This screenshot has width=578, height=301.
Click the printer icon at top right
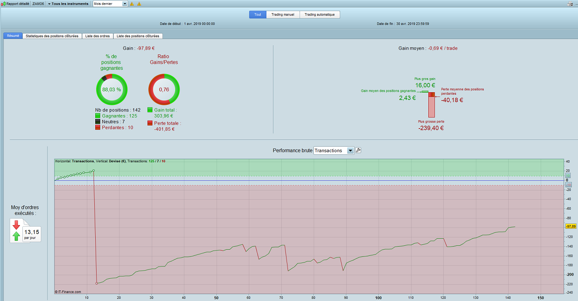[570, 4]
